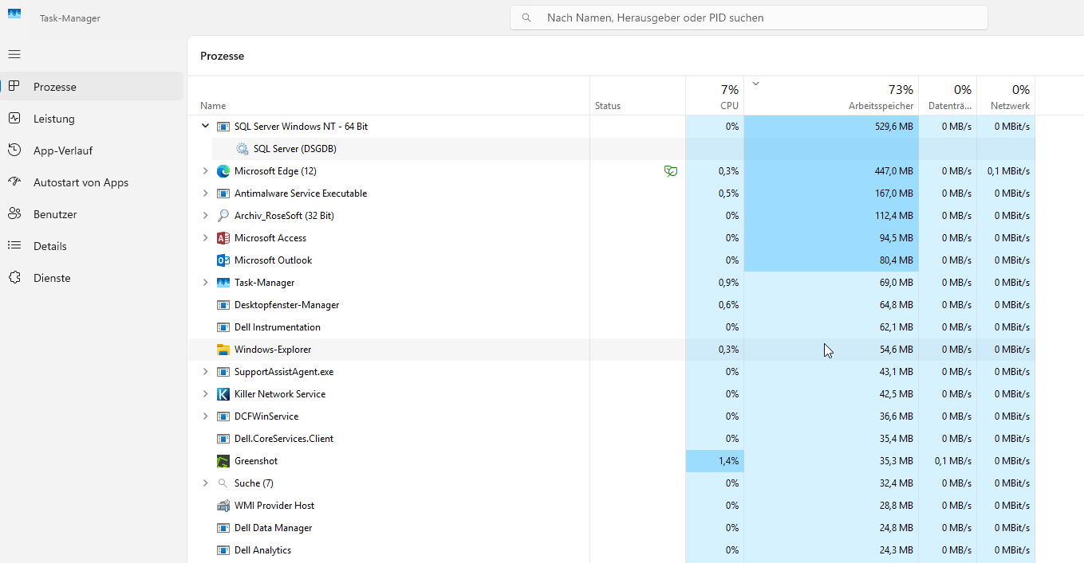The width and height of the screenshot is (1084, 563).
Task: Switch to the Details page
Action: [93, 246]
